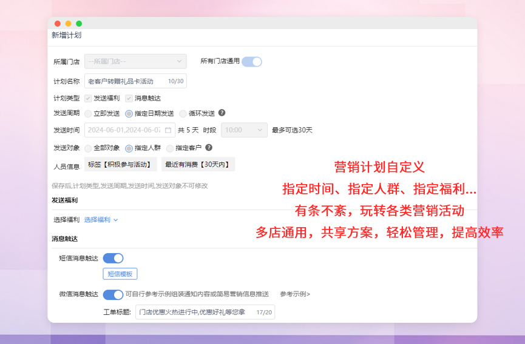Click help icon next to 循环发送
The image size is (525, 344).
(222, 113)
